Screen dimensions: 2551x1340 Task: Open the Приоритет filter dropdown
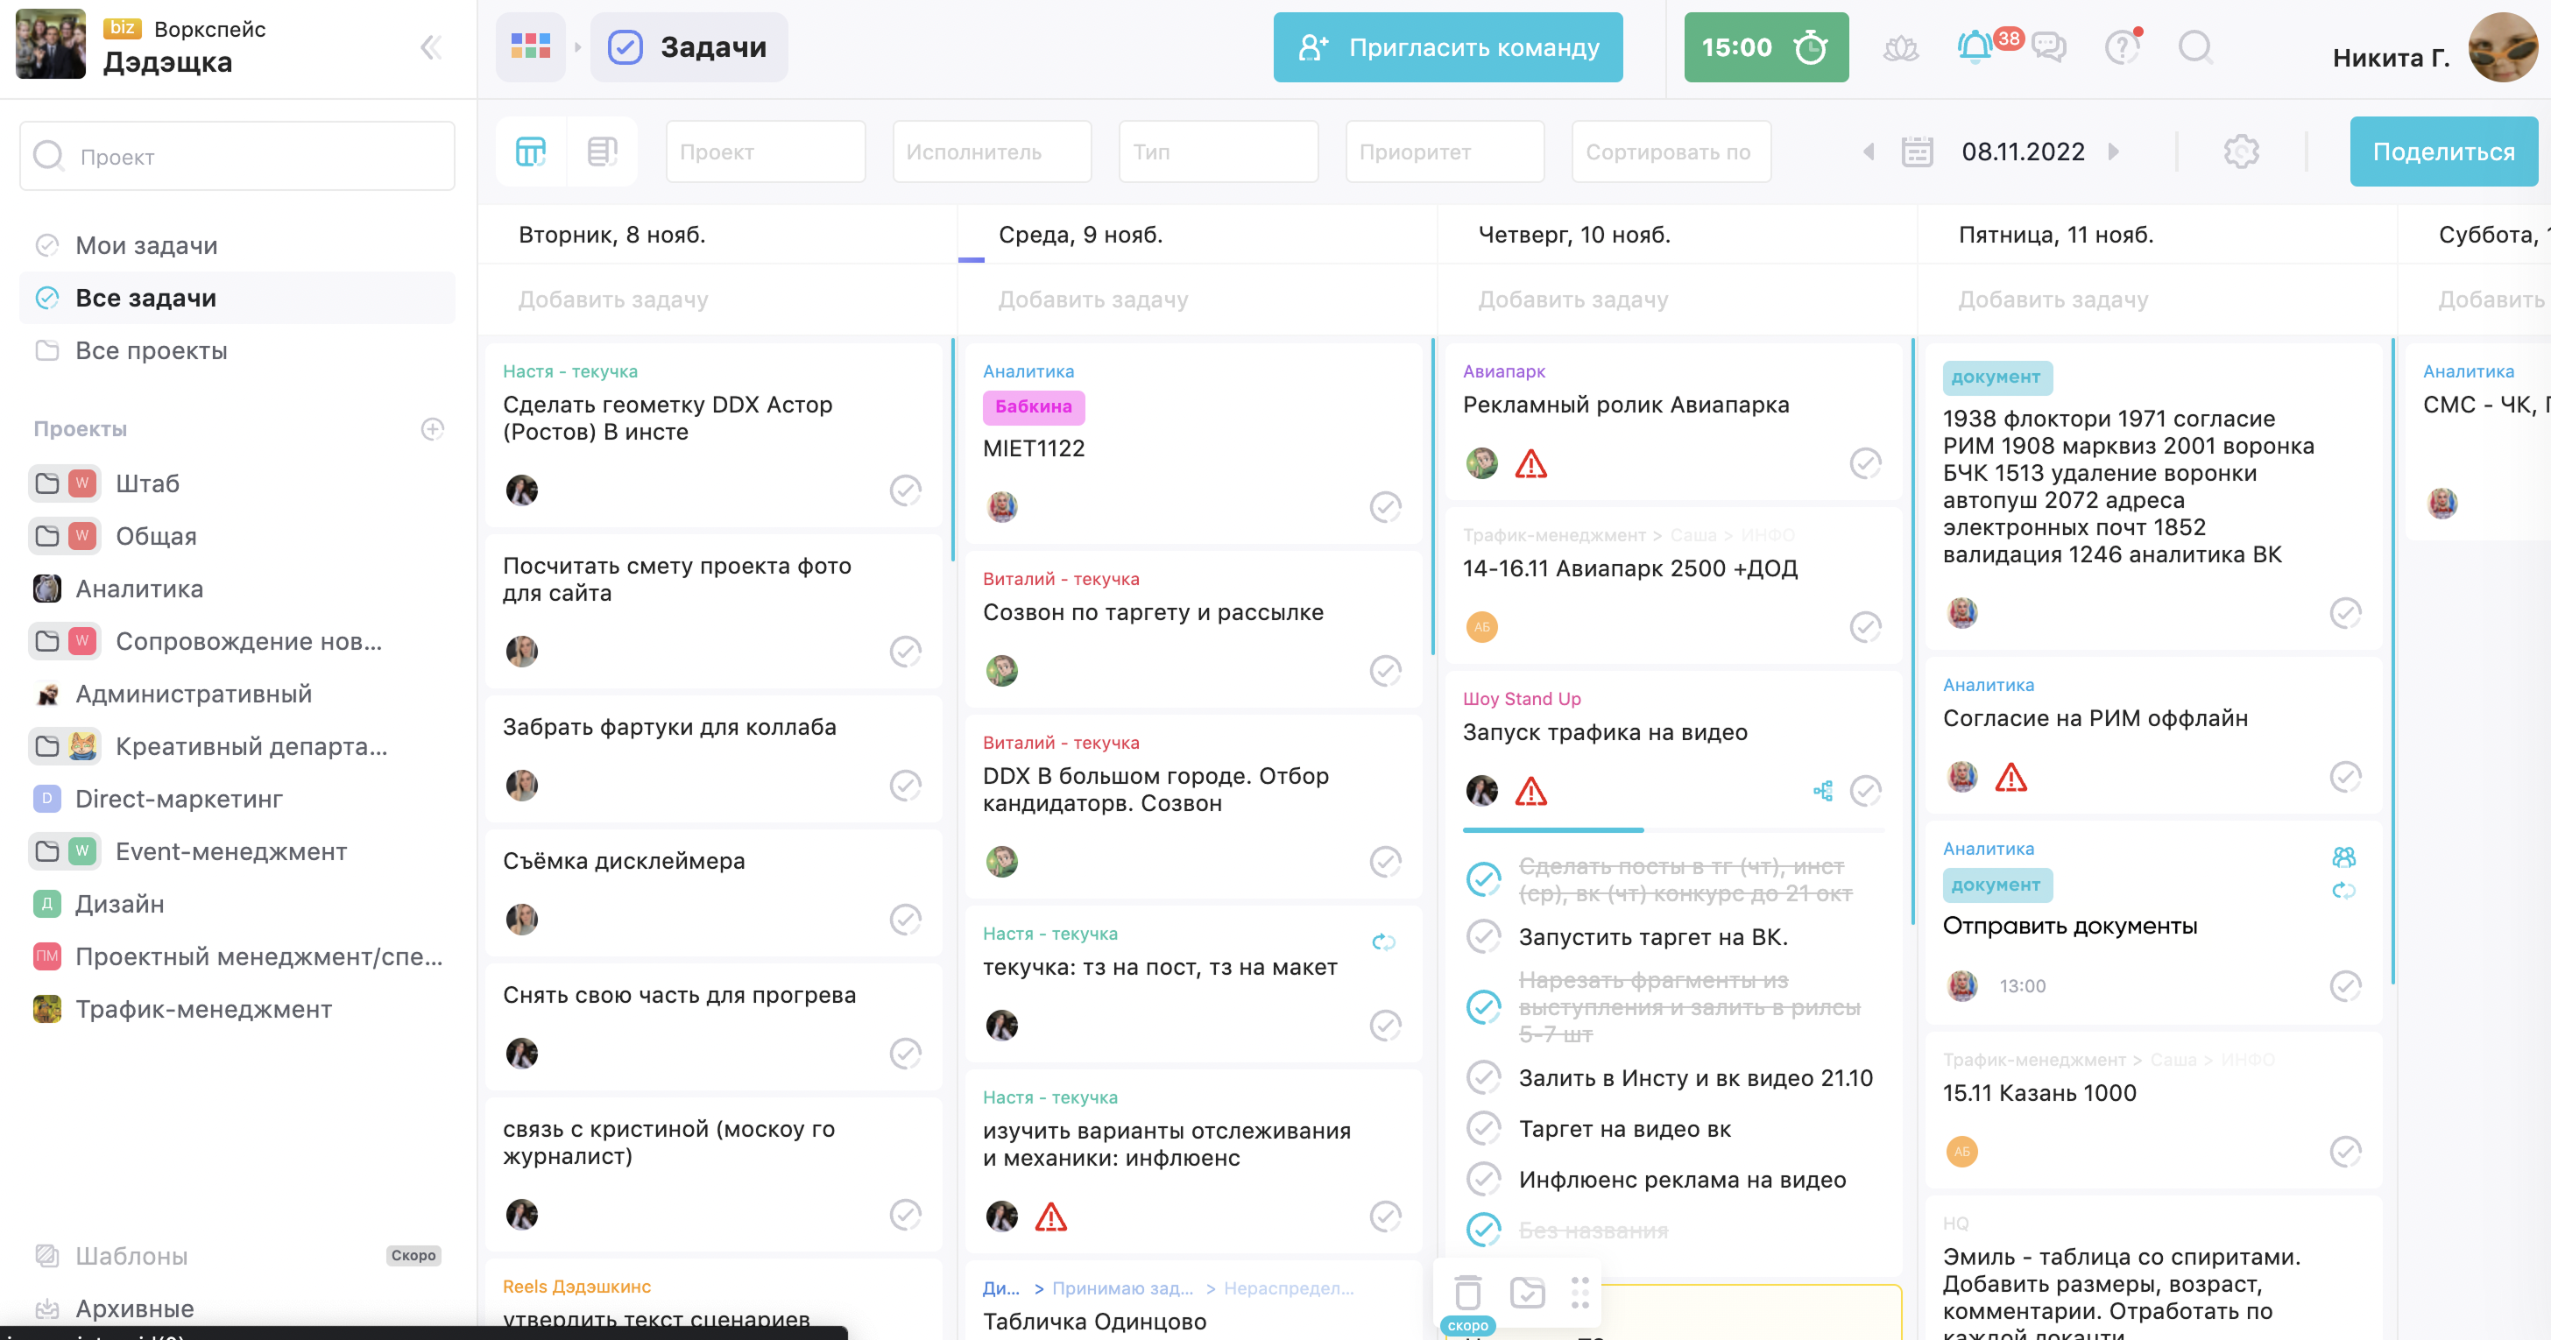(1444, 152)
